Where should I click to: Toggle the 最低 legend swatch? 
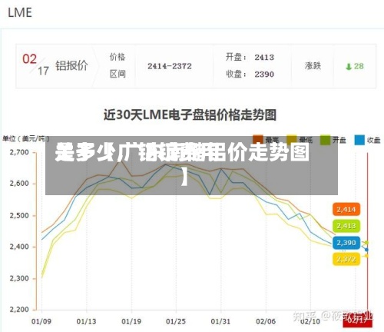pyautogui.click(x=292, y=140)
